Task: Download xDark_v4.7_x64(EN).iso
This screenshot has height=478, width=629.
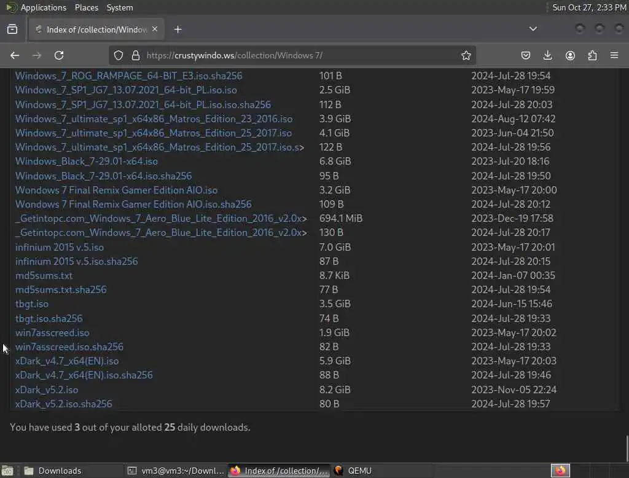Action: (67, 361)
